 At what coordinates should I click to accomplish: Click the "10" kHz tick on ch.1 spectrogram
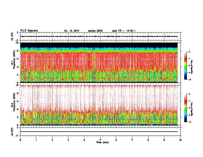click(x=17, y=43)
